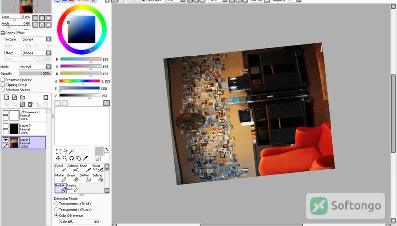Delete layer with trash icon
This screenshot has height=226, width=397.
pyautogui.click(x=30, y=104)
